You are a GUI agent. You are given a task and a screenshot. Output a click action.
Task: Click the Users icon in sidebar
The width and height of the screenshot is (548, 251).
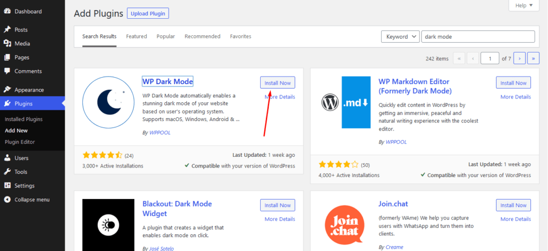(x=7, y=158)
